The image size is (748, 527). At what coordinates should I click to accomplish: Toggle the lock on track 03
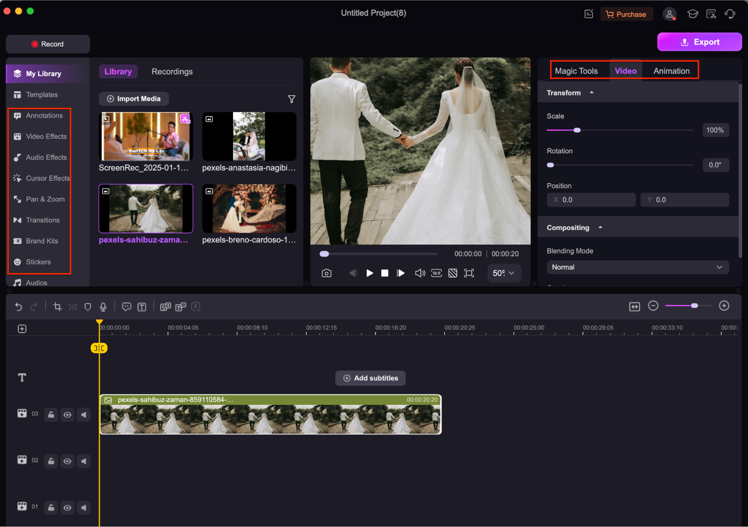51,415
